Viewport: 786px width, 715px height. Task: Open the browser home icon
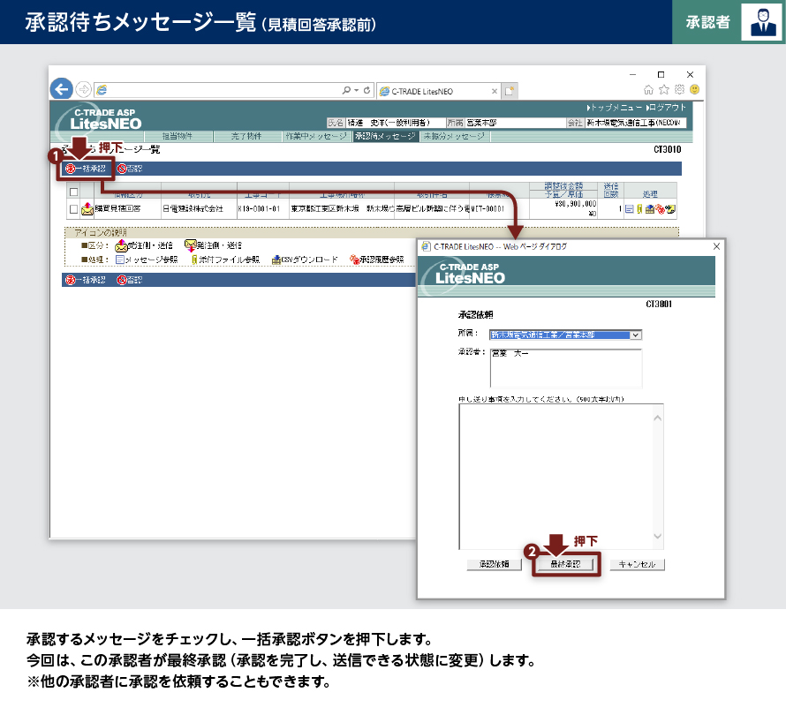649,89
